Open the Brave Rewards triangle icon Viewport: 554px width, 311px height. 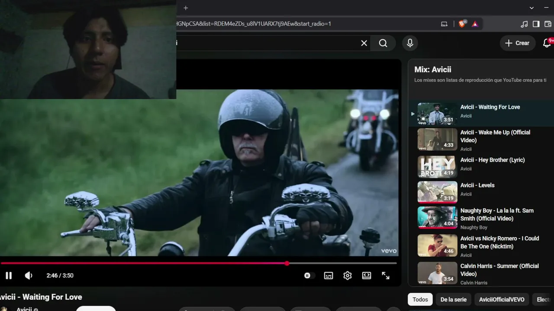pyautogui.click(x=475, y=24)
